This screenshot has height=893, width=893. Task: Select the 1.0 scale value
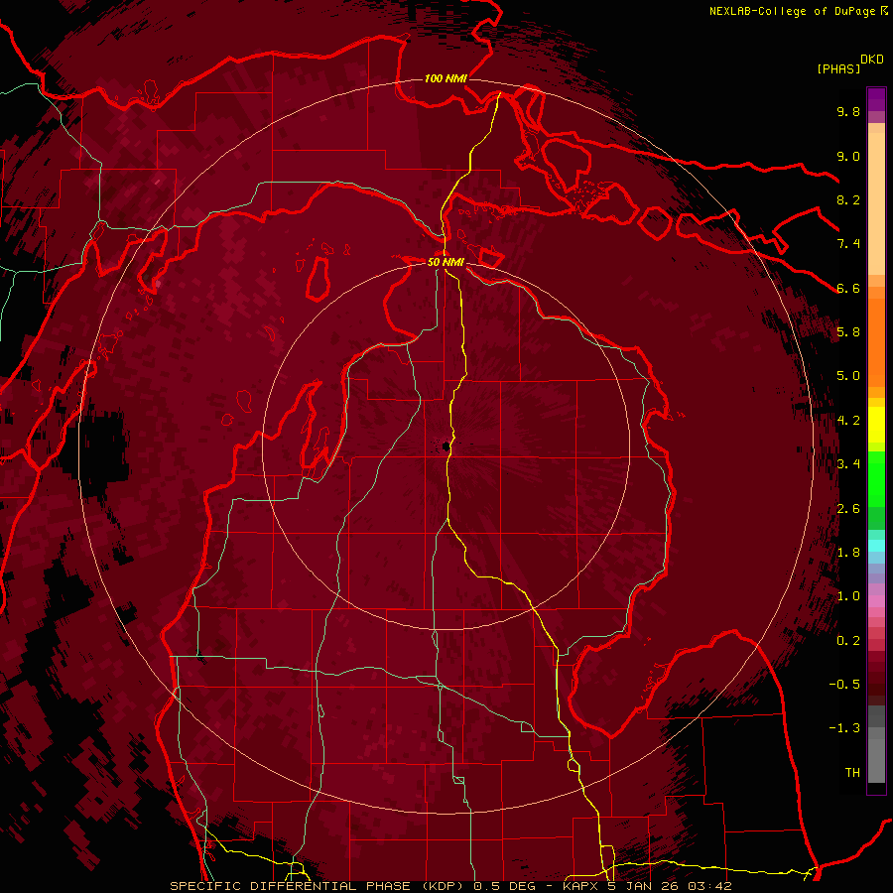click(x=848, y=596)
